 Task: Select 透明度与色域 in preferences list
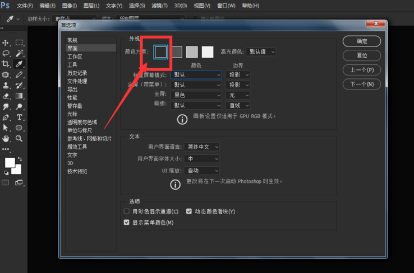pyautogui.click(x=82, y=122)
